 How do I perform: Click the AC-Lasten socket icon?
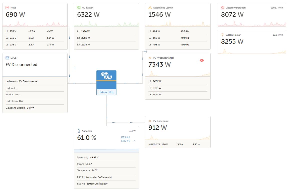point(79,8)
